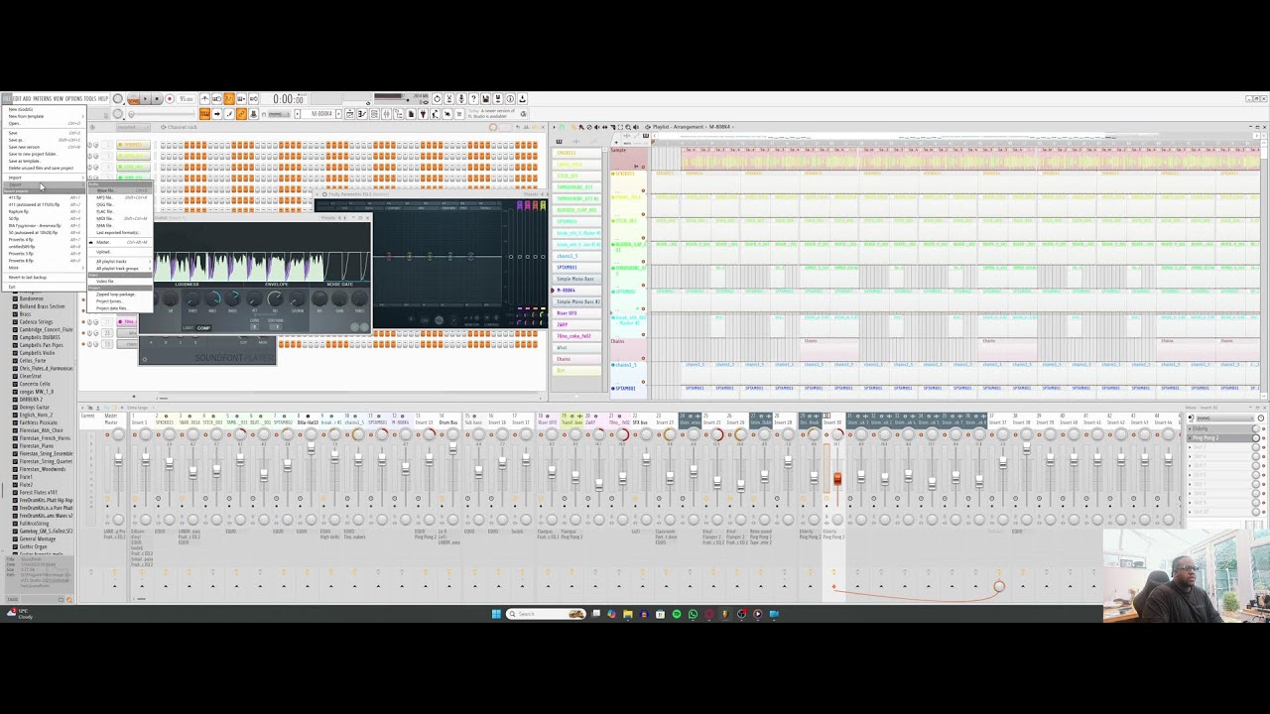Click the Record button in transport

[170, 98]
